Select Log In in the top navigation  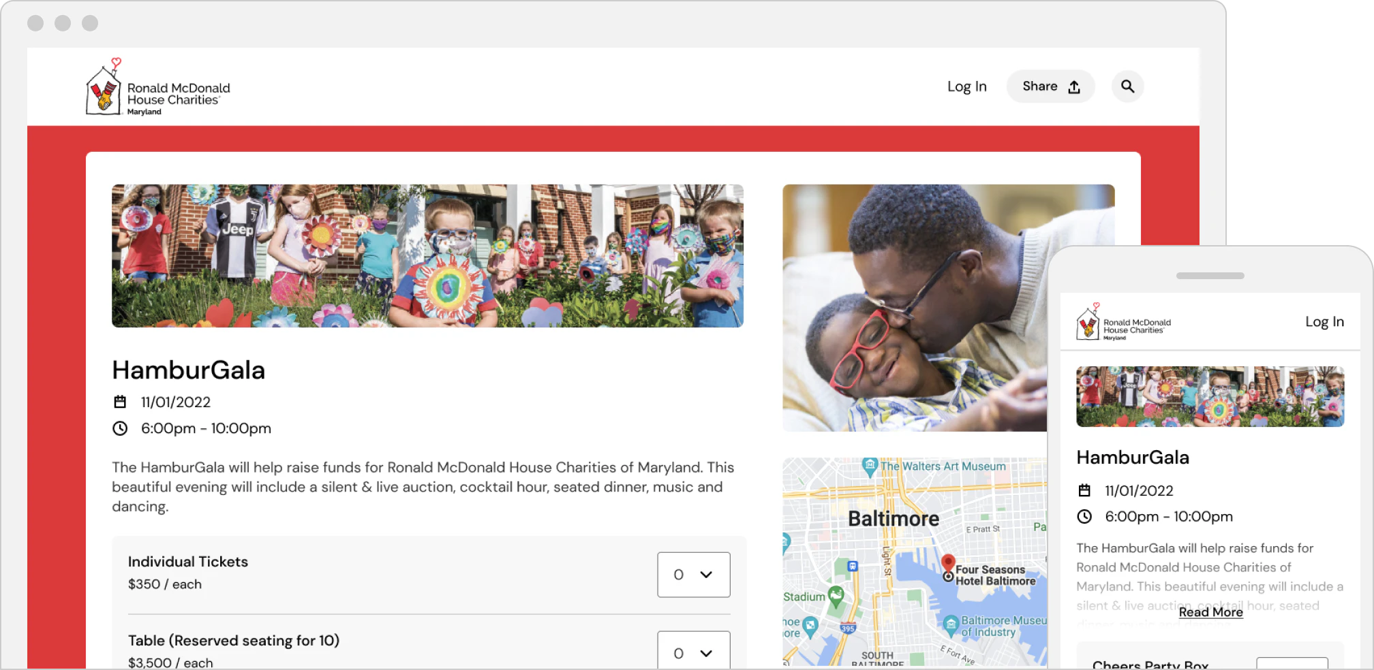pyautogui.click(x=966, y=86)
